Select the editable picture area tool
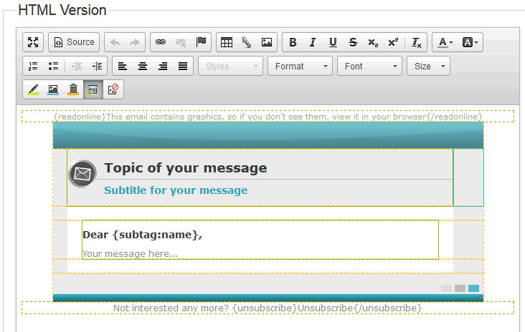 [53, 89]
